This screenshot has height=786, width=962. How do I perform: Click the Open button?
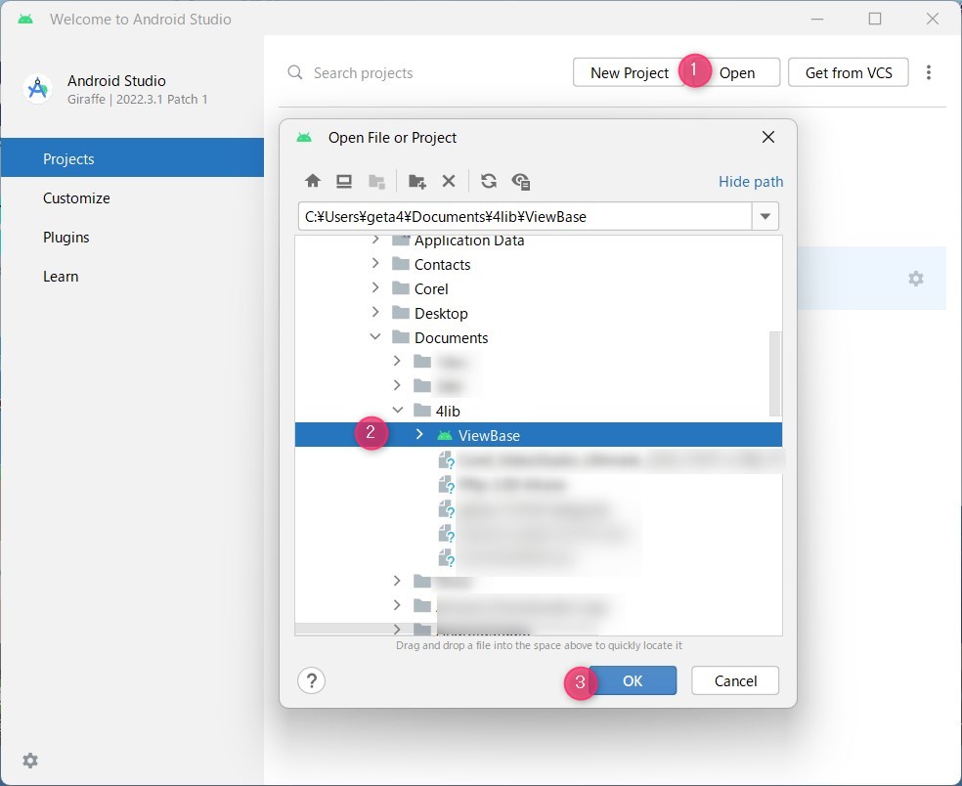(x=737, y=72)
